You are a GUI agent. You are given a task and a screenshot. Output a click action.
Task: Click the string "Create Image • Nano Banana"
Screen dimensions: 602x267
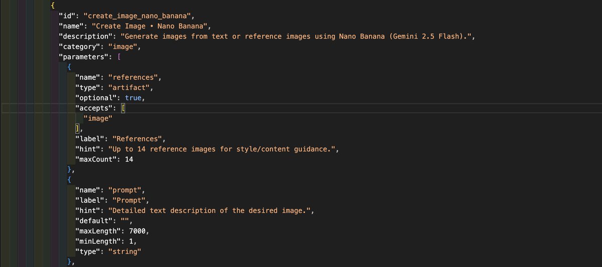pyautogui.click(x=149, y=26)
